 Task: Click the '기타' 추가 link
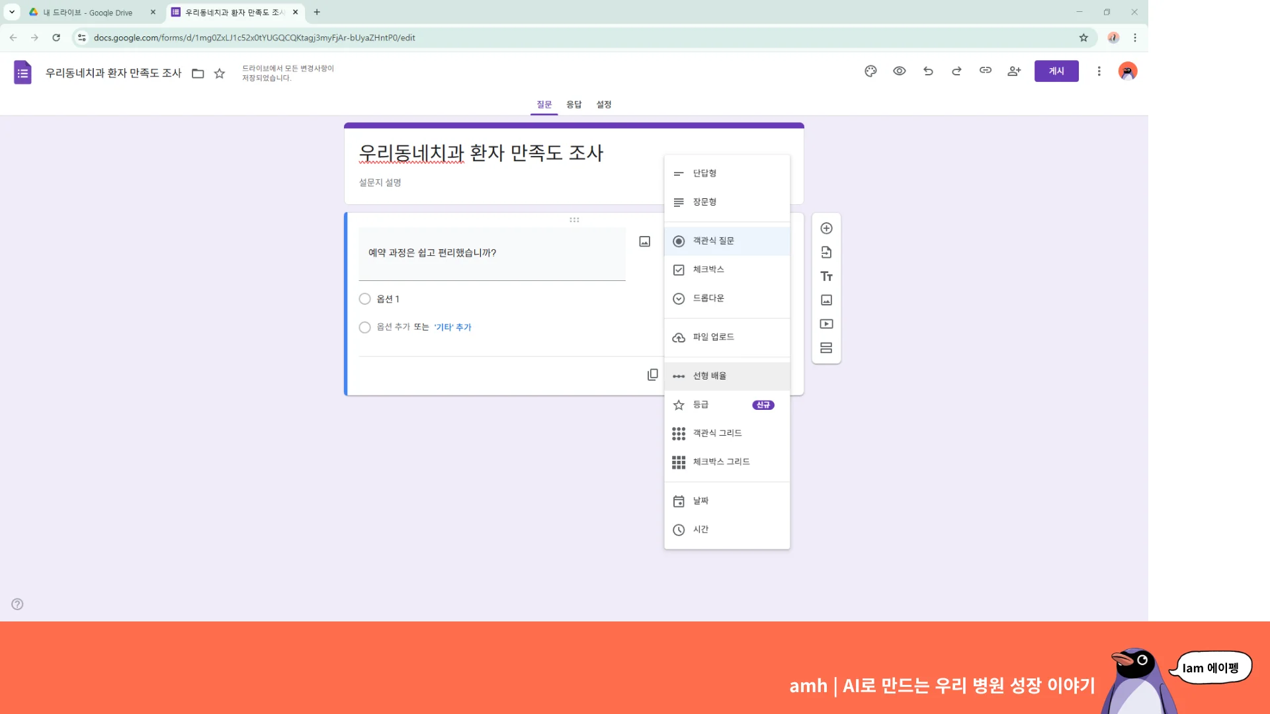point(452,327)
